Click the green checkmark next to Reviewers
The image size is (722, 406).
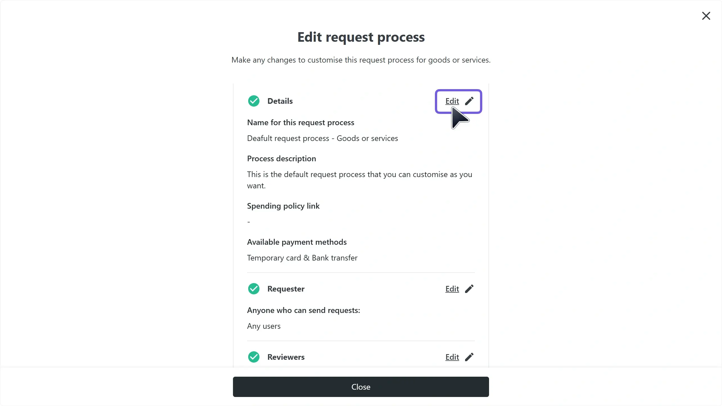[254, 357]
